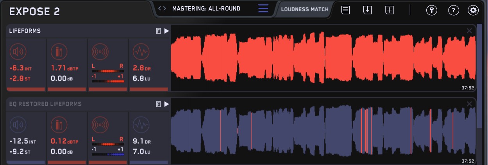Click the stereo field icon for EQ Restored Lifeforms
Image resolution: width=488 pixels, height=165 pixels.
click(100, 125)
